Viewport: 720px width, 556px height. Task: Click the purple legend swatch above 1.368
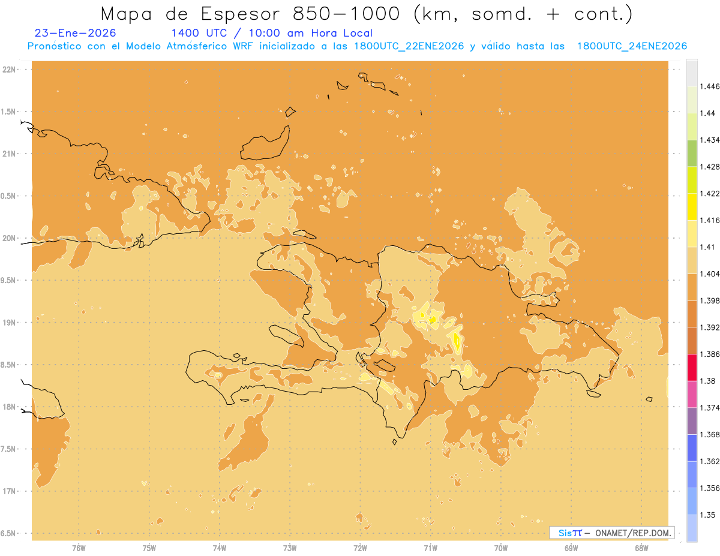coord(692,420)
